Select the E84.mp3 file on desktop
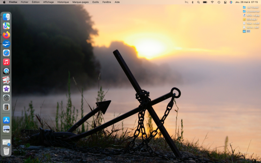The image size is (261, 163). click(x=250, y=19)
